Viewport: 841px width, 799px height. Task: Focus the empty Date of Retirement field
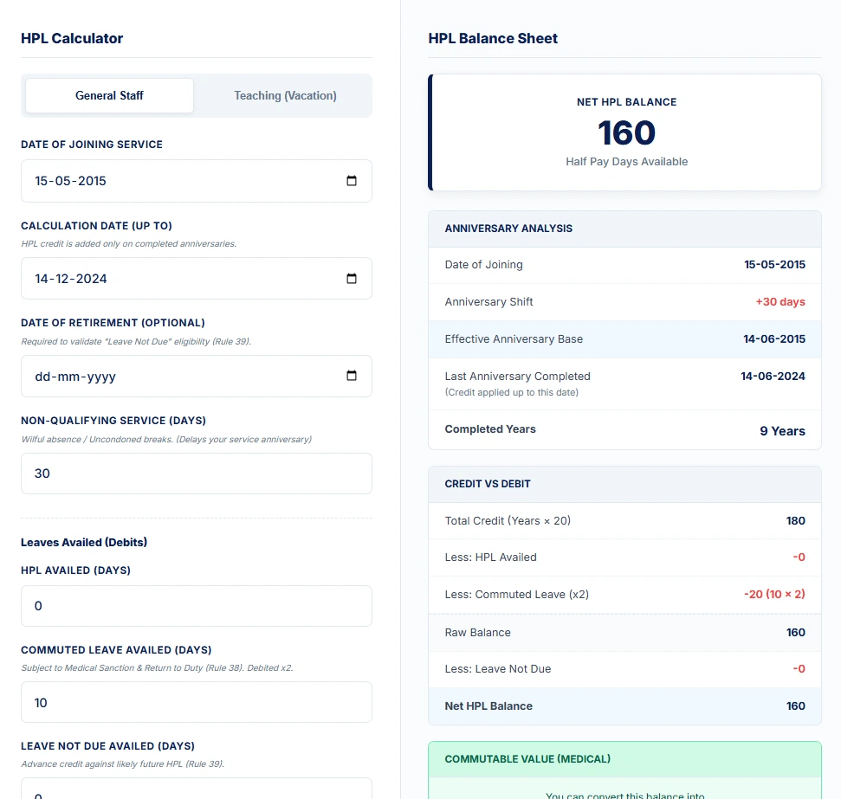pos(173,377)
